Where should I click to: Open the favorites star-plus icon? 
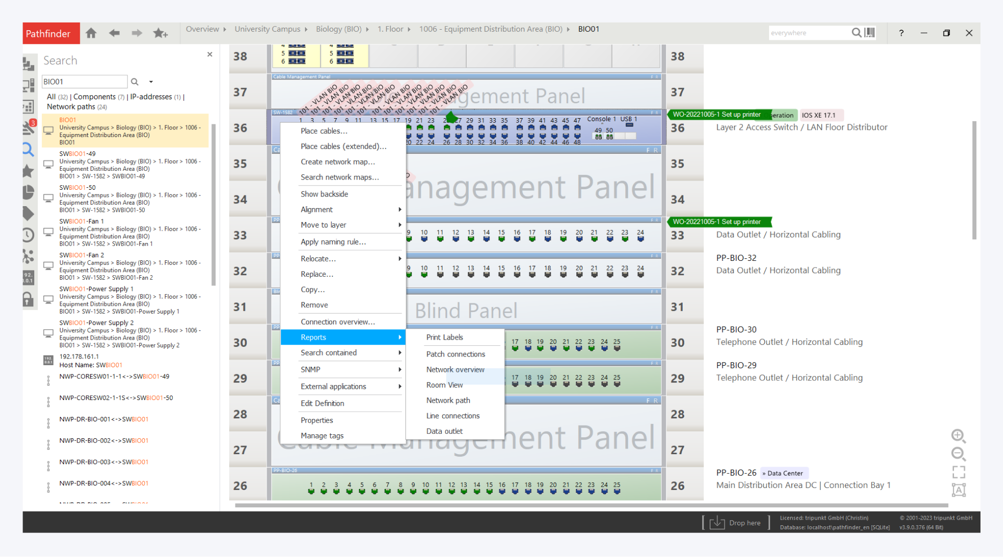click(x=160, y=33)
